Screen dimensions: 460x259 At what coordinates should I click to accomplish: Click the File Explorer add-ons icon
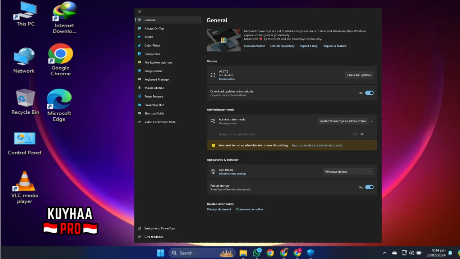[139, 63]
